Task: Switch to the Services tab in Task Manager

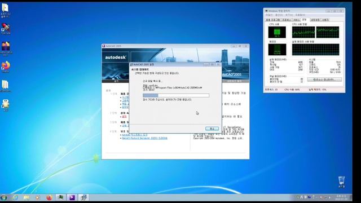Action: click(297, 20)
